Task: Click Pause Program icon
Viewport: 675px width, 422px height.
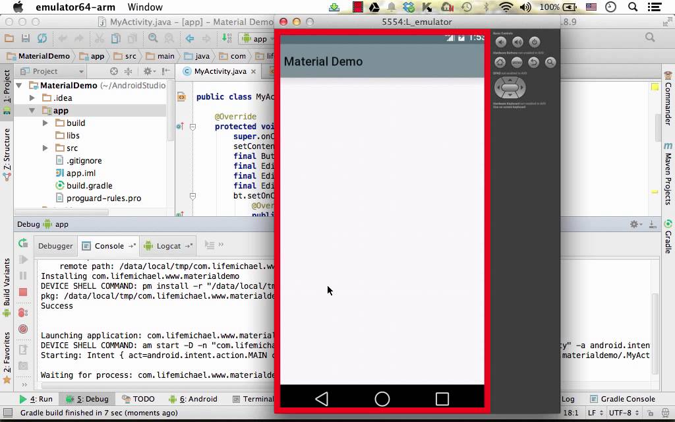Action: pos(23,276)
